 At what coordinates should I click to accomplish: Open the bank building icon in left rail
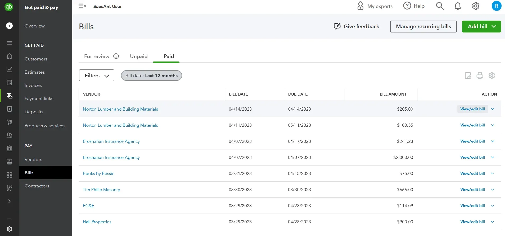(9, 148)
